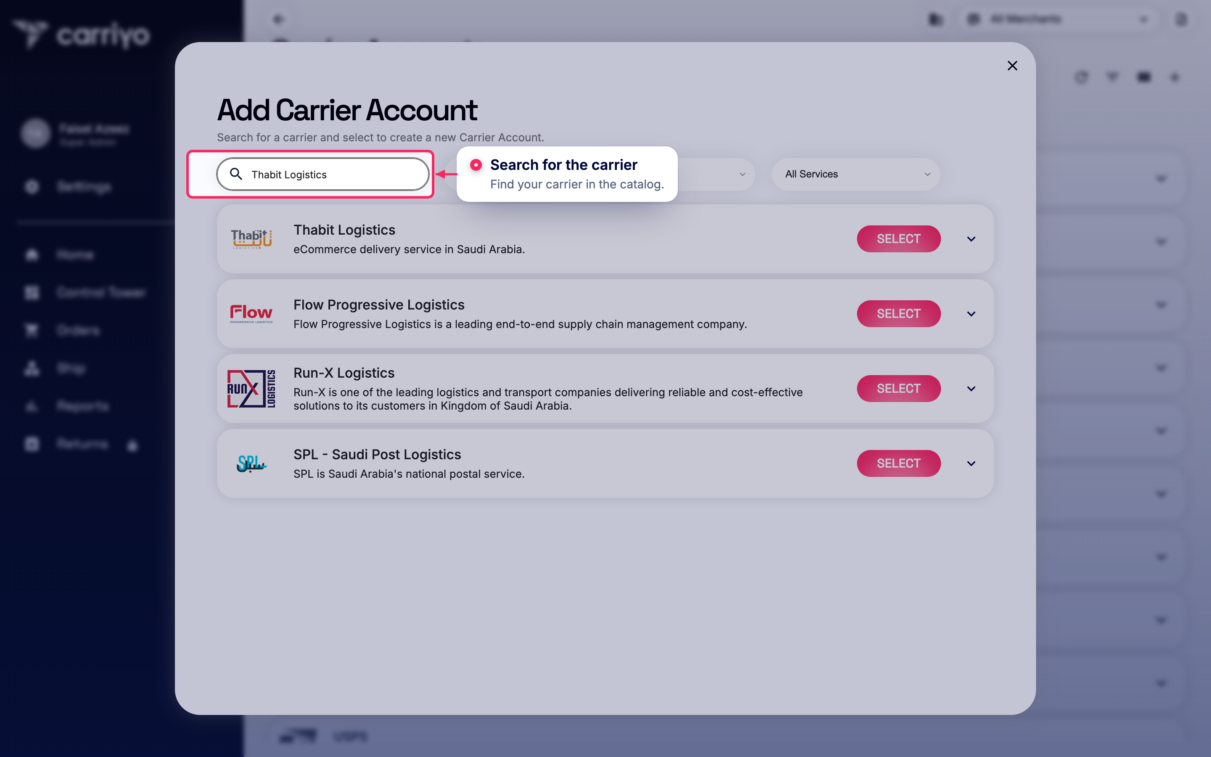Click the 'SPL - Saudi Post Logistics' name
1211x757 pixels.
tap(377, 455)
